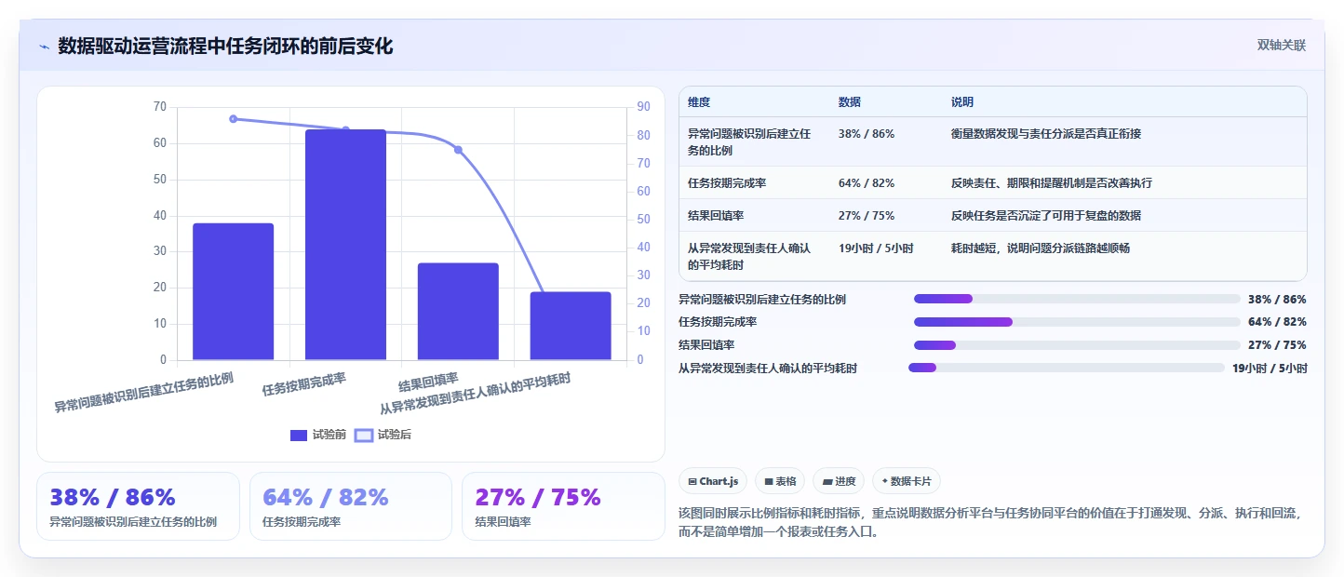
Task: Click the chart title 数据驱动运营流程中任务闭环的前后变化
Action: click(225, 46)
